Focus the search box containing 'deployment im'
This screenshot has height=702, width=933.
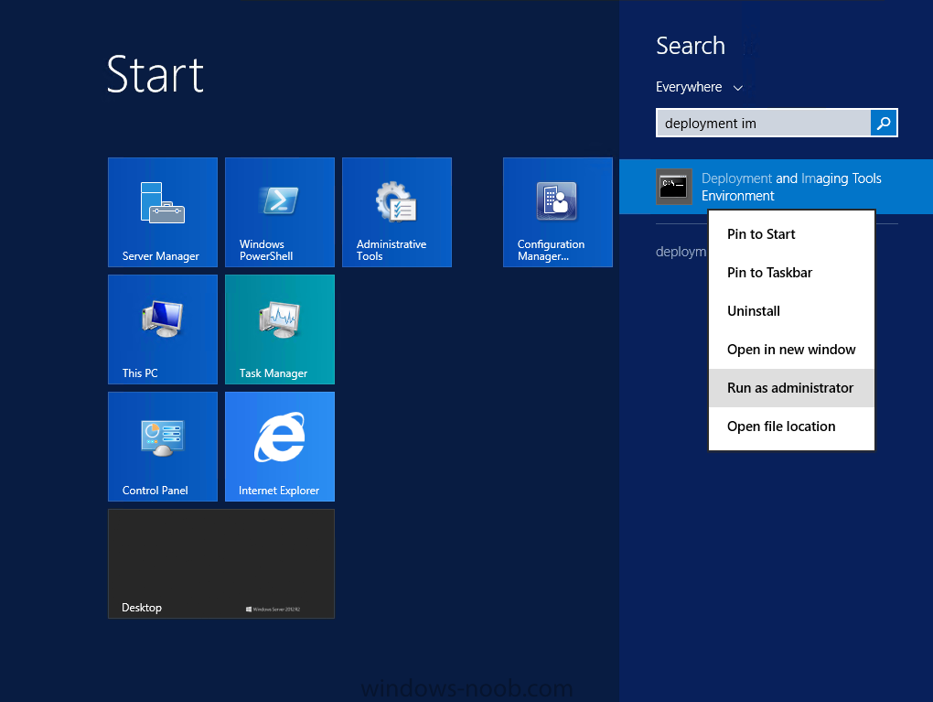(x=764, y=124)
